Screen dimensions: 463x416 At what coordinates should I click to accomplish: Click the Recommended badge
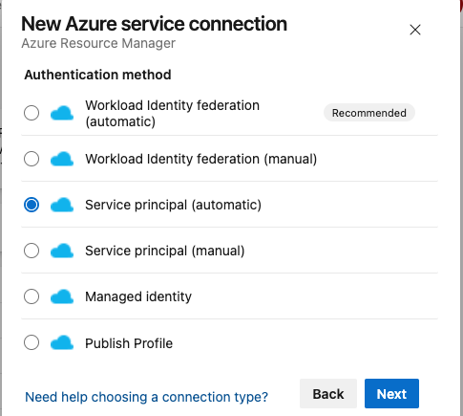(369, 113)
